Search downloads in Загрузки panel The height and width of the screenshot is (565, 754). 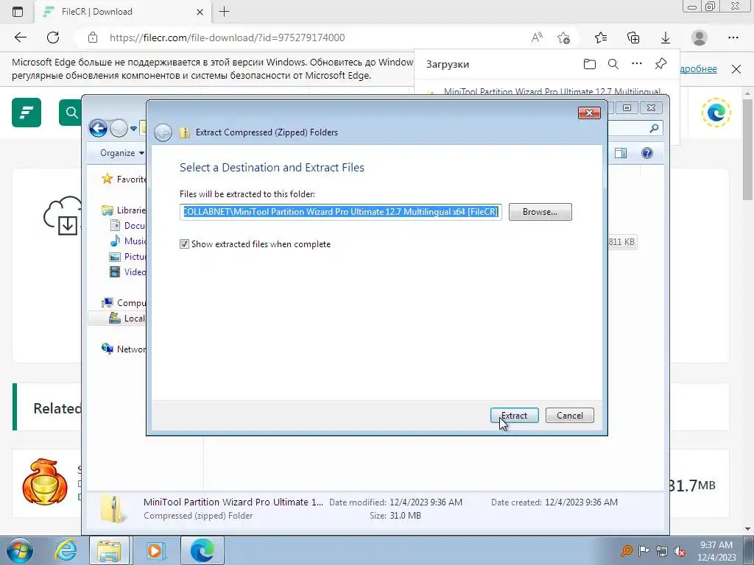(613, 64)
